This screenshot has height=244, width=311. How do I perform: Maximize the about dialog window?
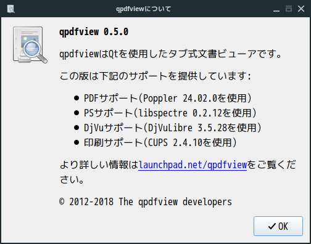coord(289,9)
